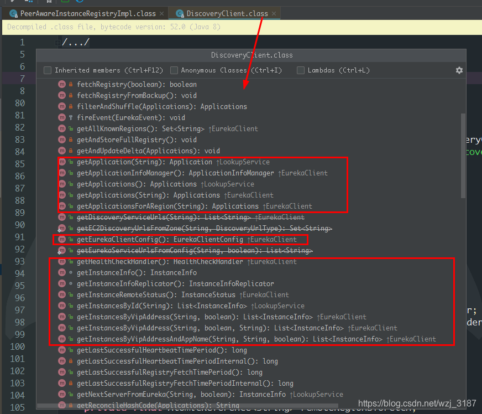Click method icon of filterAndShuffle(Applications)
The width and height of the screenshot is (482, 414).
tap(62, 106)
